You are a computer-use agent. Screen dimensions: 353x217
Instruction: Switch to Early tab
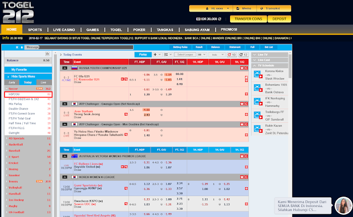(12, 82)
